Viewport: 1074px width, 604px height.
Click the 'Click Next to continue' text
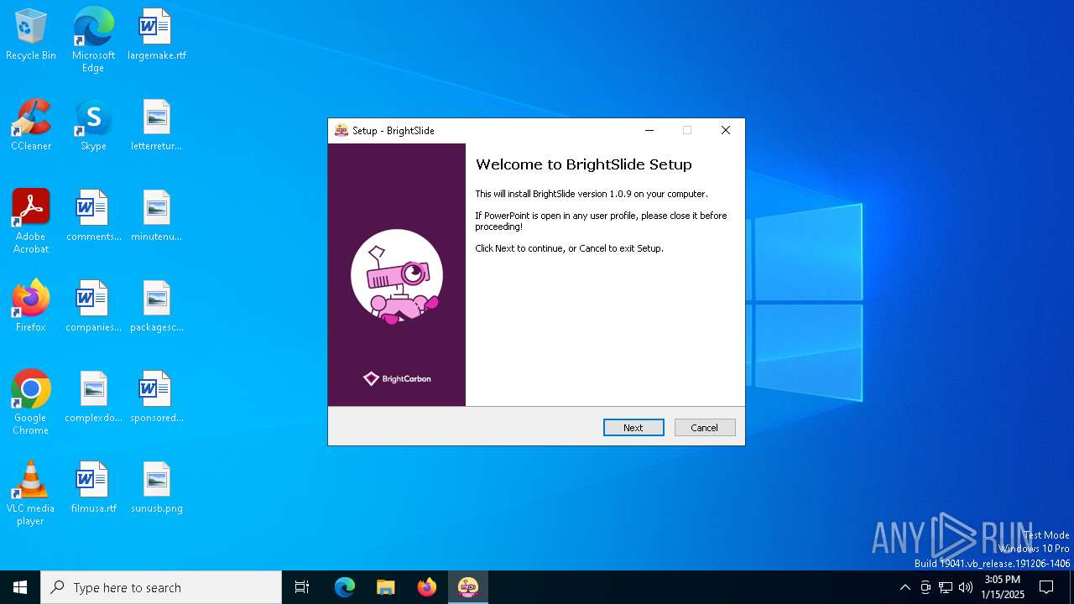(569, 248)
